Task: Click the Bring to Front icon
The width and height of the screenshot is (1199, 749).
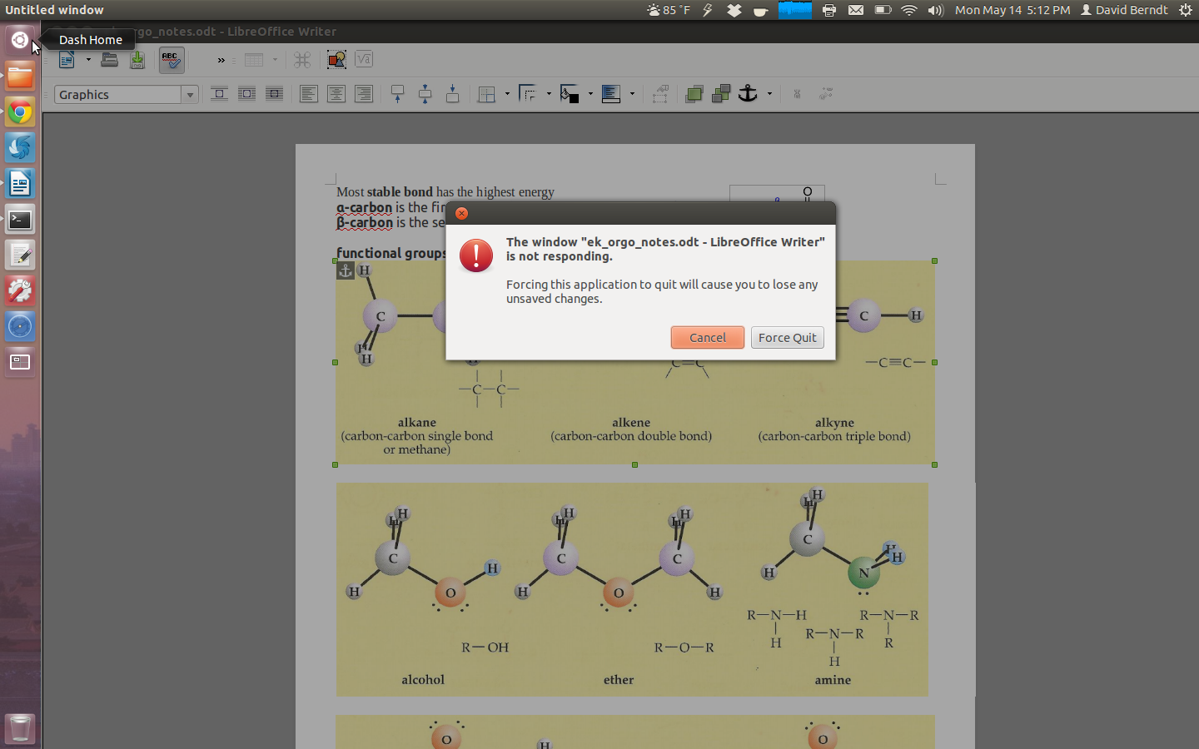Action: [694, 94]
